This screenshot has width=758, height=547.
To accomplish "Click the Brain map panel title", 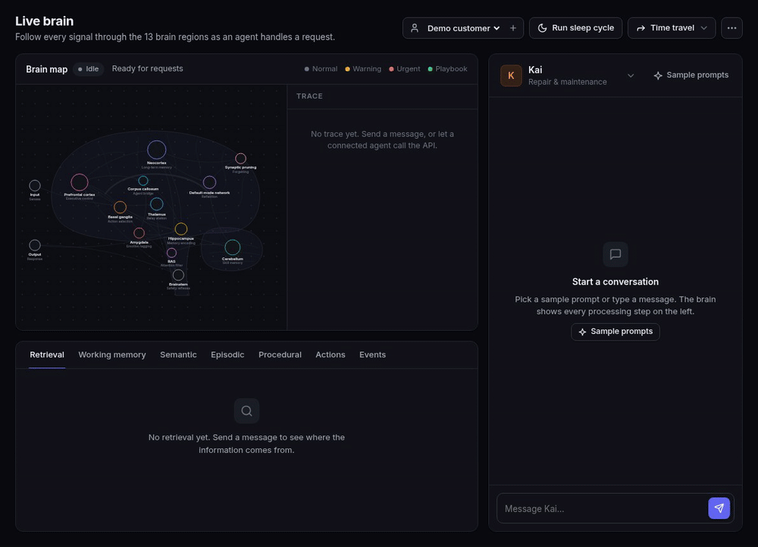I will [x=46, y=69].
